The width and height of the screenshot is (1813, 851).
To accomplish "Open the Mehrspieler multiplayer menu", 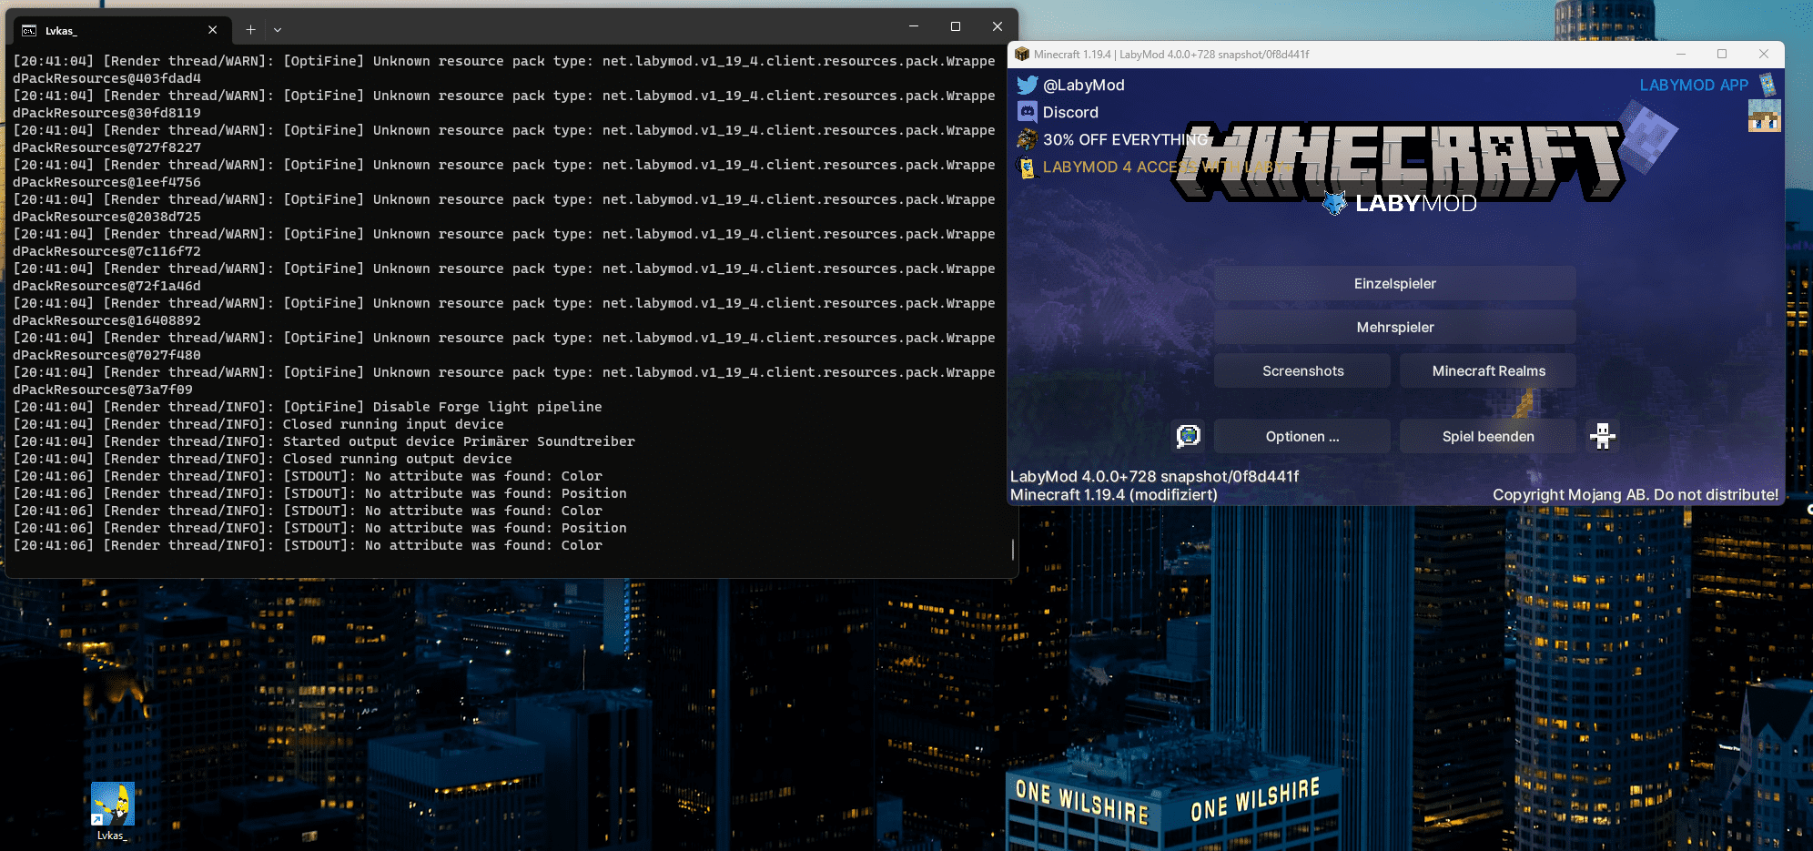I will click(x=1395, y=327).
